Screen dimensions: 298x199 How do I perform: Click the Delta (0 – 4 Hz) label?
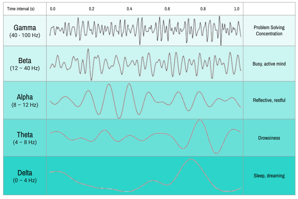pos(25,176)
